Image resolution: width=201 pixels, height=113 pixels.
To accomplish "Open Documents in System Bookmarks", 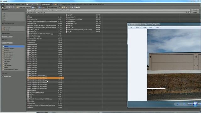I will coord(7,28).
